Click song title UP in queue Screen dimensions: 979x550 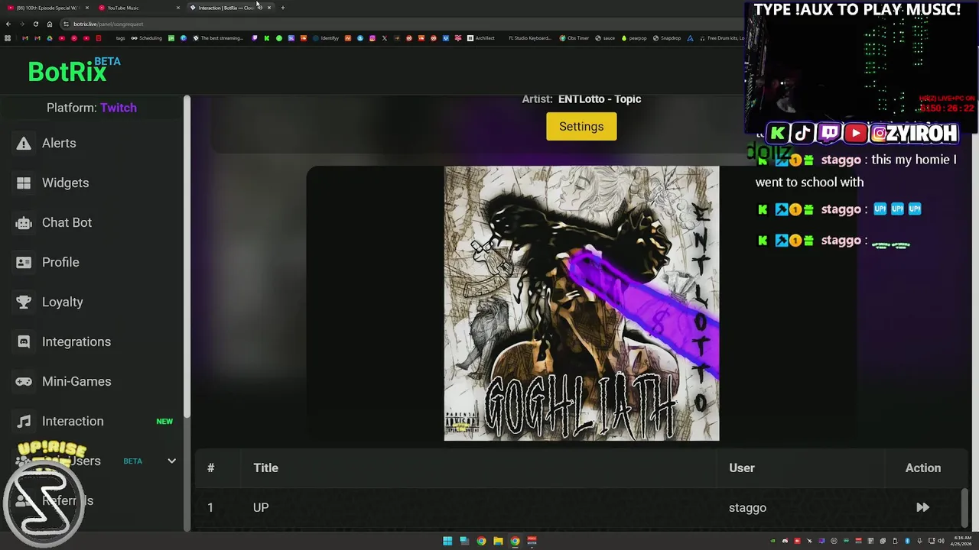click(x=261, y=507)
